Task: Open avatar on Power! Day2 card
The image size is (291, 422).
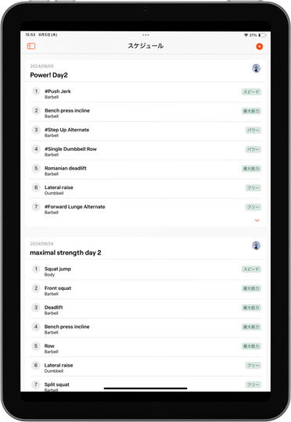Action: [257, 68]
